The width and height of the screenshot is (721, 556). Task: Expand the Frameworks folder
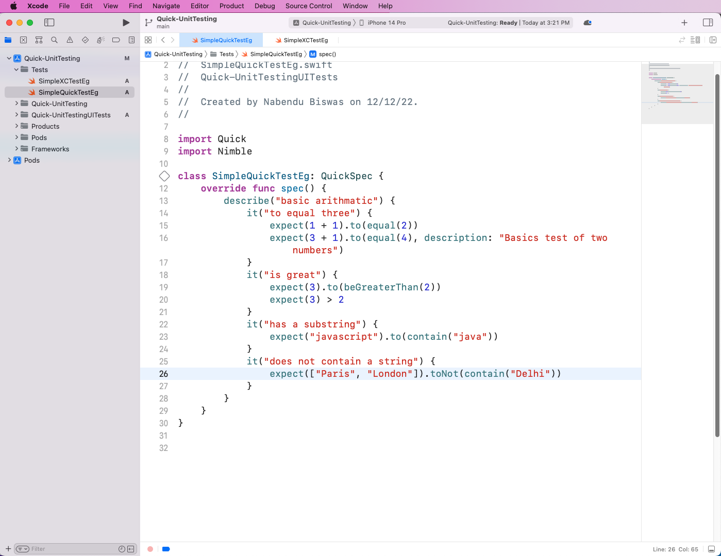pyautogui.click(x=16, y=149)
